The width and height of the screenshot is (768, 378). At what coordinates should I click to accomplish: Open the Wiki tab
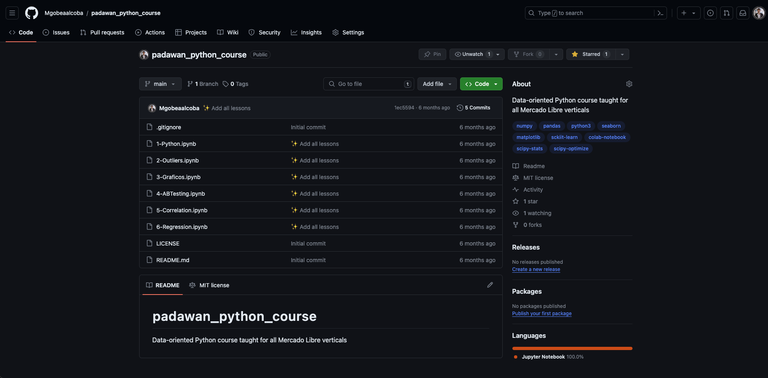pos(228,32)
